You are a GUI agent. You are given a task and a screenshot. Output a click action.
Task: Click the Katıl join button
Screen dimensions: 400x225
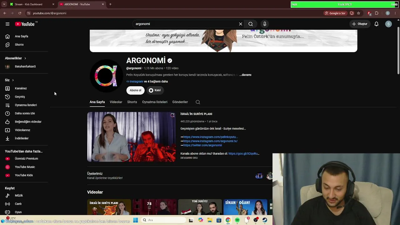[155, 90]
